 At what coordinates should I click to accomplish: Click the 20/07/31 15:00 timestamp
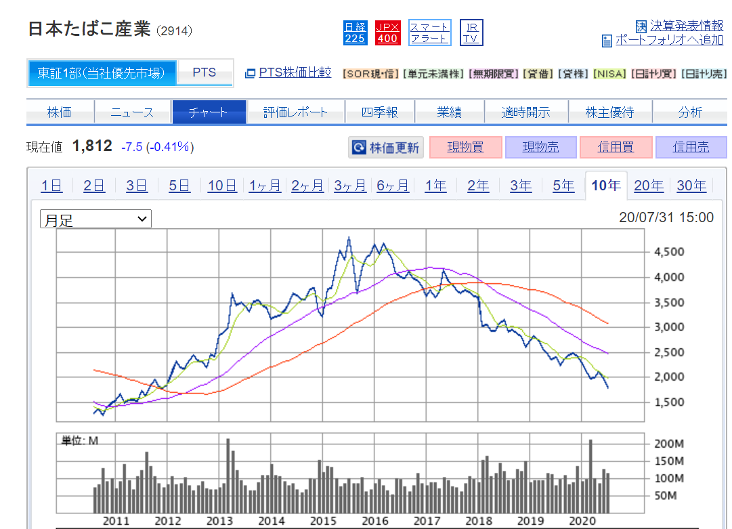click(x=666, y=217)
